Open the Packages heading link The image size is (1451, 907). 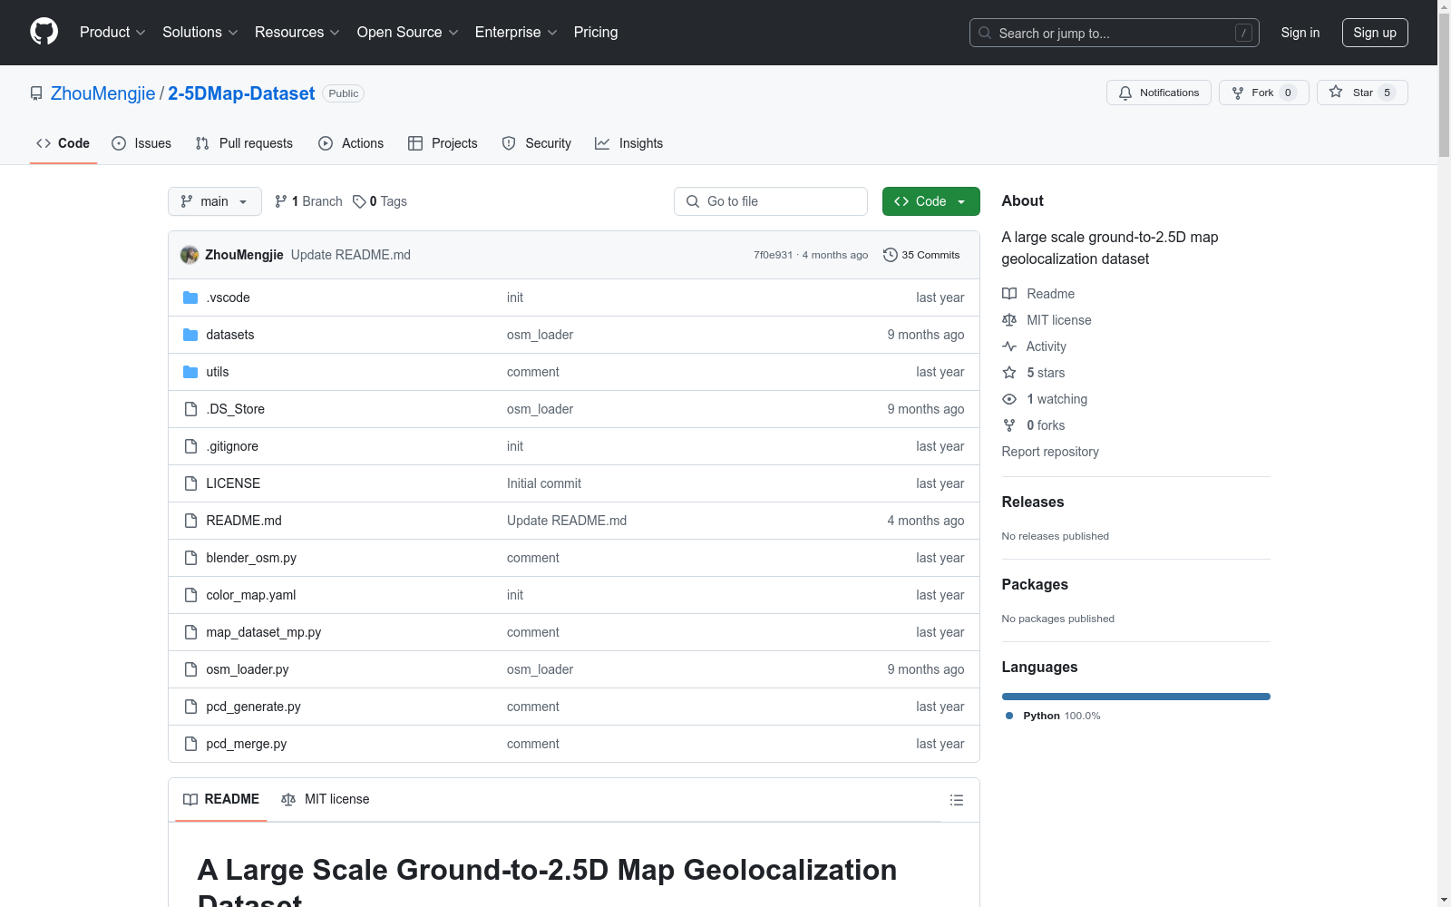coord(1035,584)
